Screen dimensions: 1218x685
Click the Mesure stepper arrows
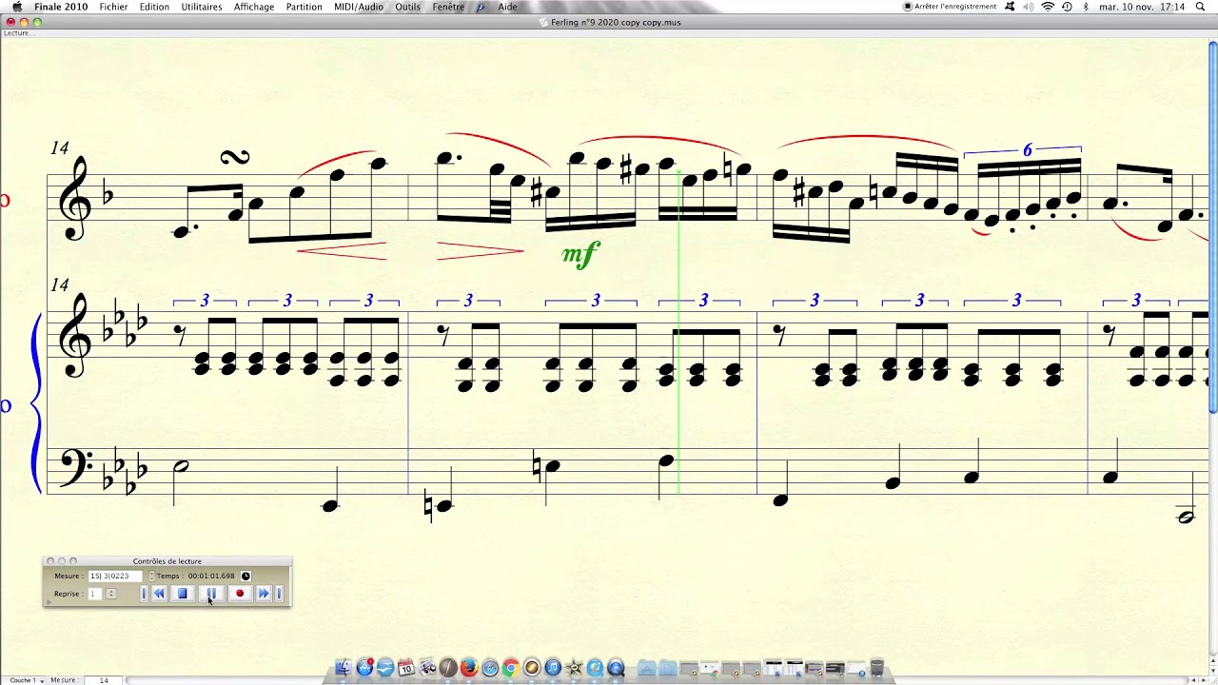tap(150, 576)
